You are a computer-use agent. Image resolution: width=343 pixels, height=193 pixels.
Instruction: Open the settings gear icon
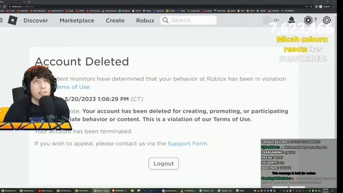click(x=326, y=20)
